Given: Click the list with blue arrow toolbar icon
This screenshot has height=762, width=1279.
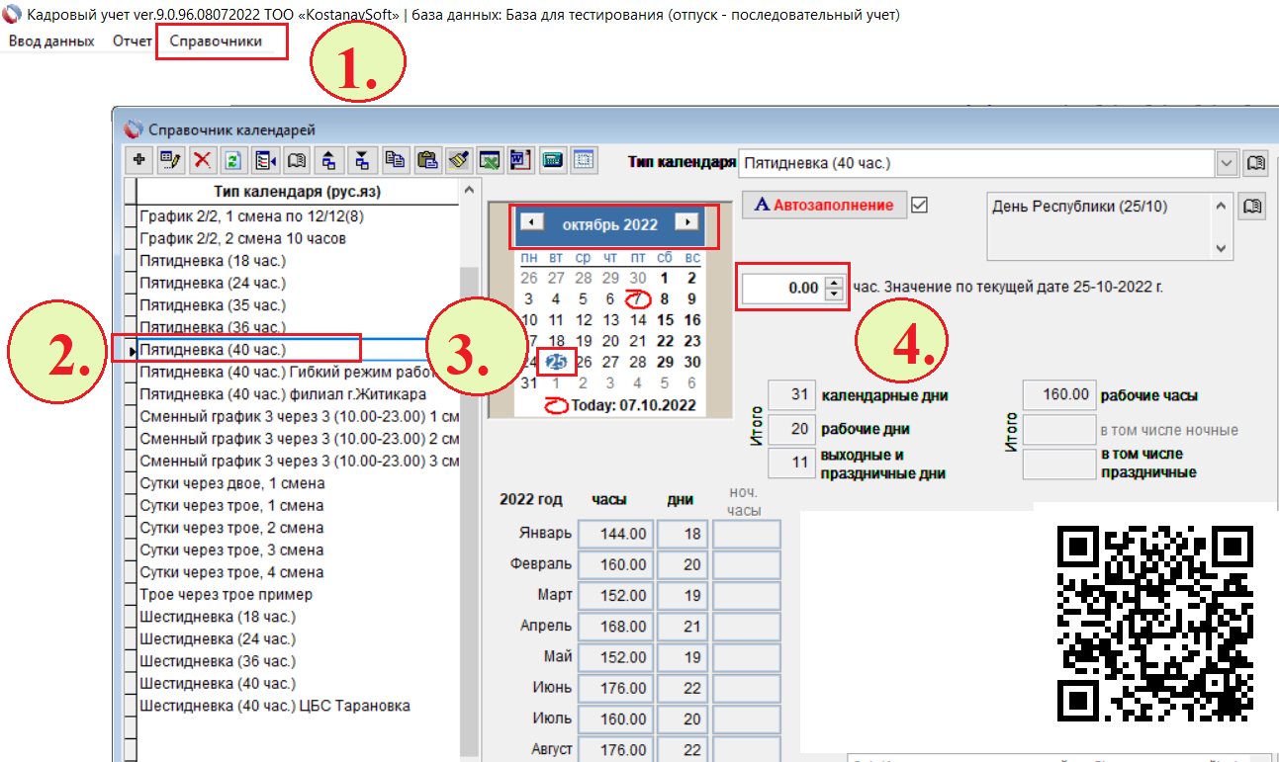Looking at the screenshot, I should point(264,159).
